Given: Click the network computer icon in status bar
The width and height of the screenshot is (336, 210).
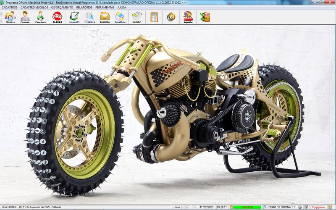Looking at the screenshot, I should [x=306, y=207].
